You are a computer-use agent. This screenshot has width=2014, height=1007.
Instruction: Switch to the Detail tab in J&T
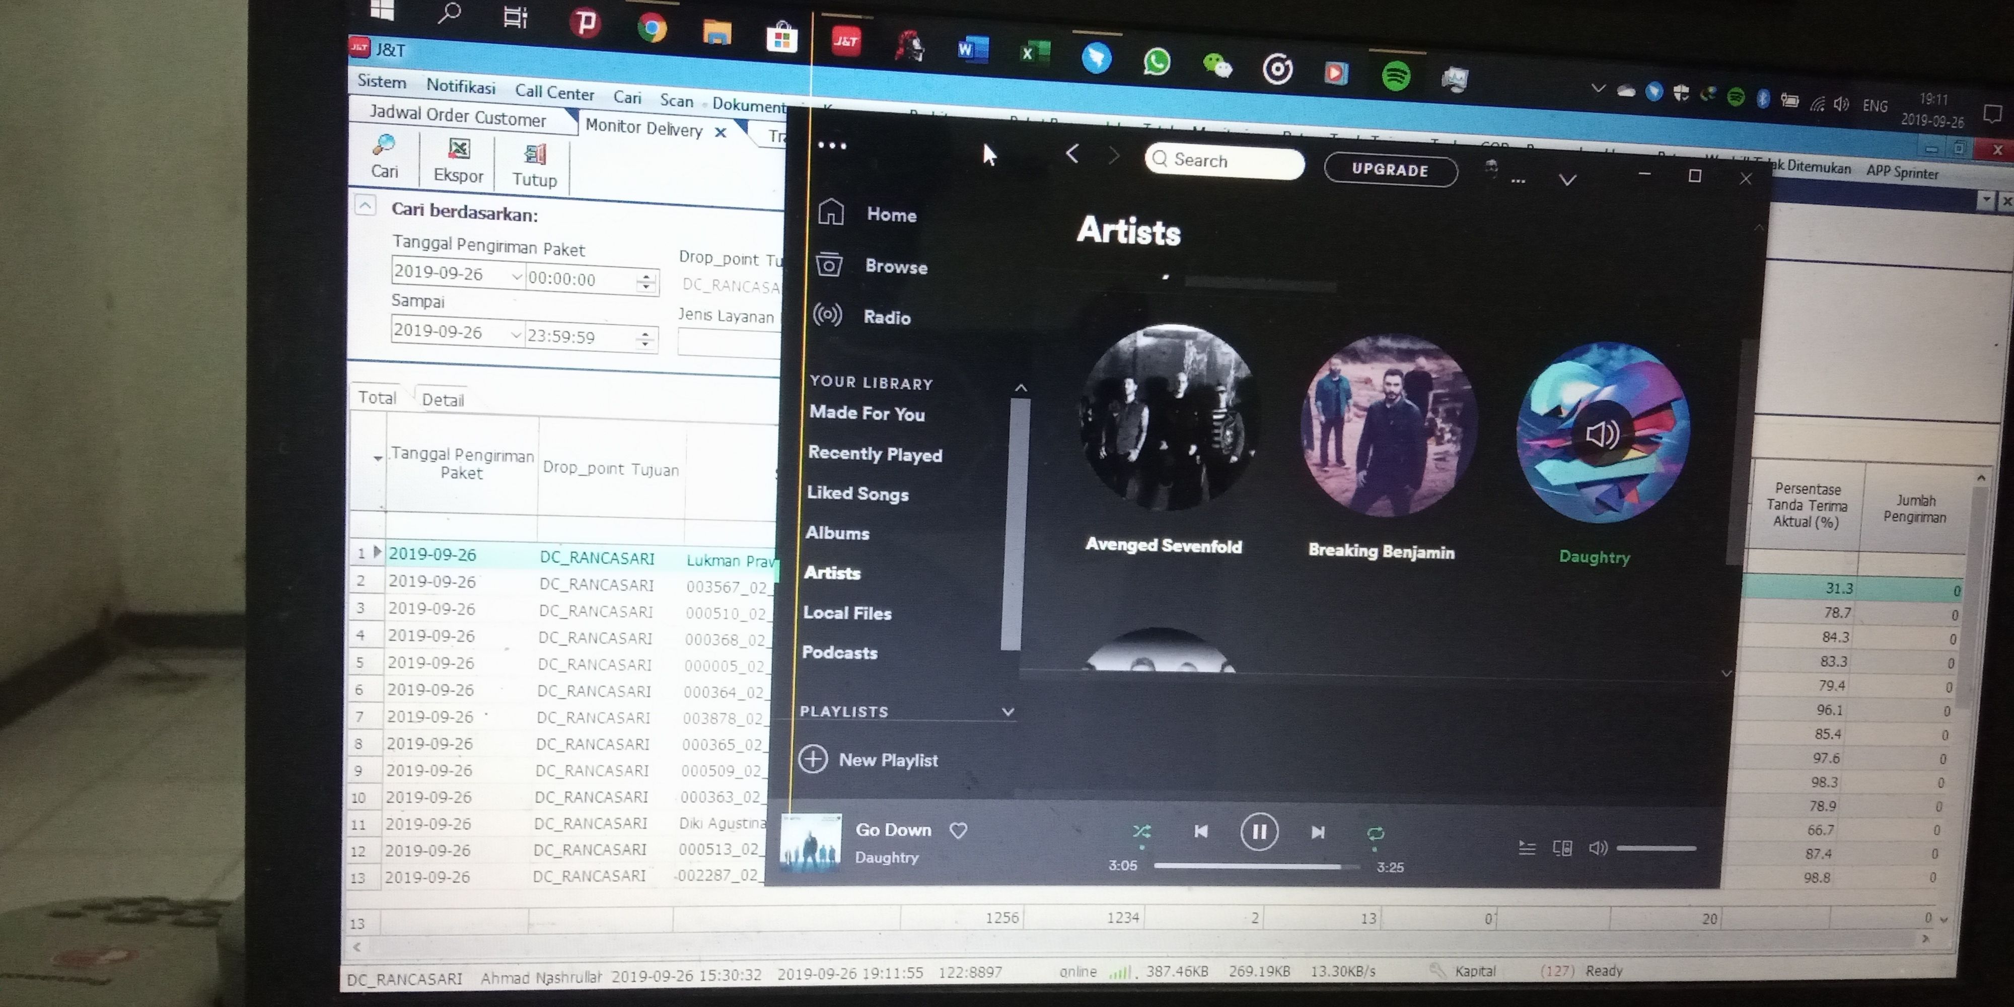[x=443, y=399]
